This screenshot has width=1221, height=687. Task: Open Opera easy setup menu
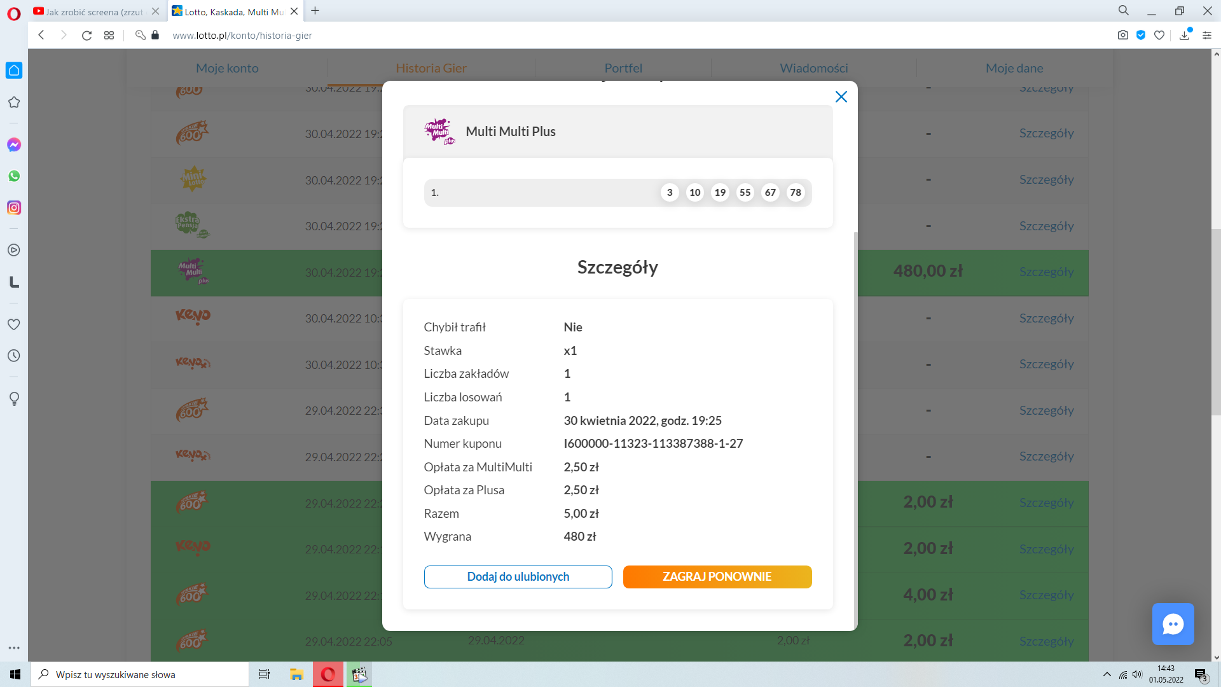pos(1207,35)
